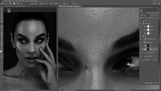Open the brush preset picker arrow
The height and width of the screenshot is (91, 161).
12,4
